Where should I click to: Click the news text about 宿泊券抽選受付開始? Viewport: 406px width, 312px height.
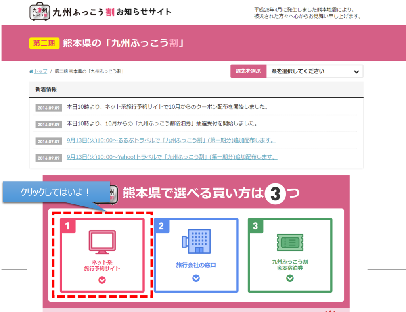pyautogui.click(x=162, y=123)
